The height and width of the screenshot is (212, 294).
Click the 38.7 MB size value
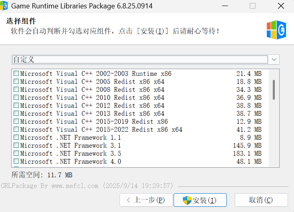click(x=249, y=113)
